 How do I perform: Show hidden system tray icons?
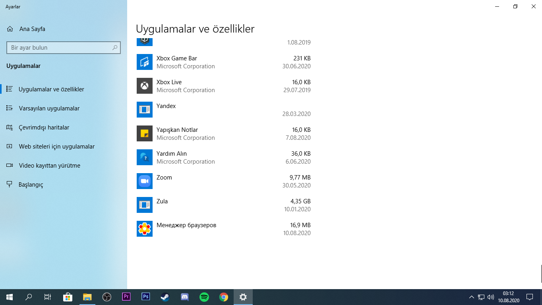click(472, 297)
